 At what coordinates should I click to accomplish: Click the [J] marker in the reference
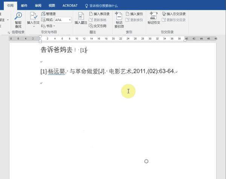click(x=101, y=71)
